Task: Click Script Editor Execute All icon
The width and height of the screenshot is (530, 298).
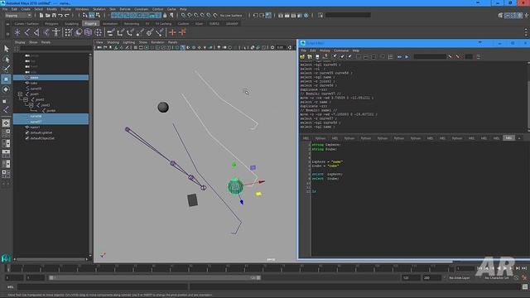Action: (399, 57)
